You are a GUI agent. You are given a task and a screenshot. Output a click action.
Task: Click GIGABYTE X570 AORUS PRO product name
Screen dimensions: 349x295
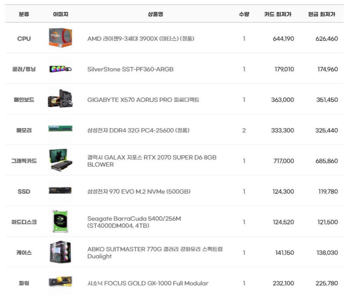tap(143, 100)
